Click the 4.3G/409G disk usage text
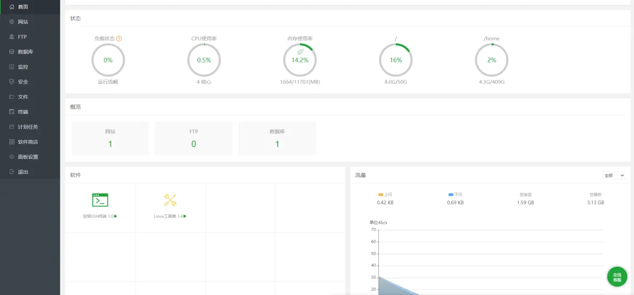The height and width of the screenshot is (295, 634). pyautogui.click(x=492, y=82)
